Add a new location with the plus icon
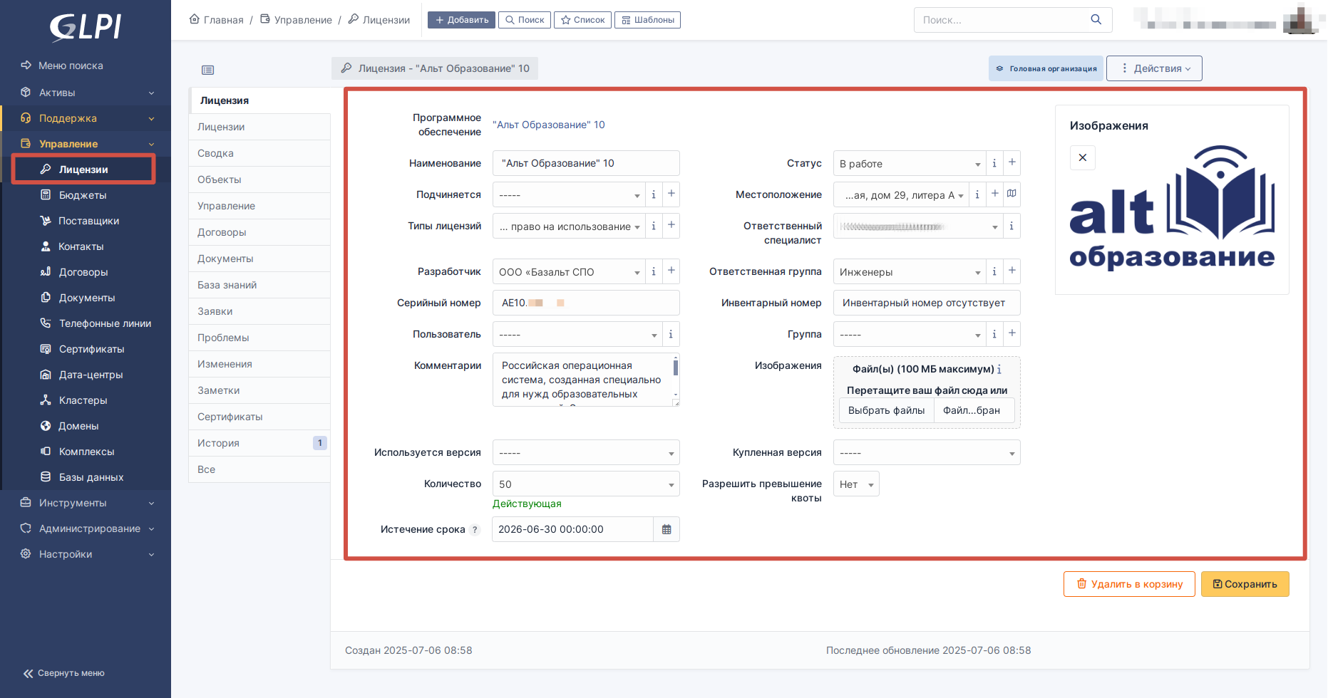Screen dimensions: 1328x698 (994, 194)
